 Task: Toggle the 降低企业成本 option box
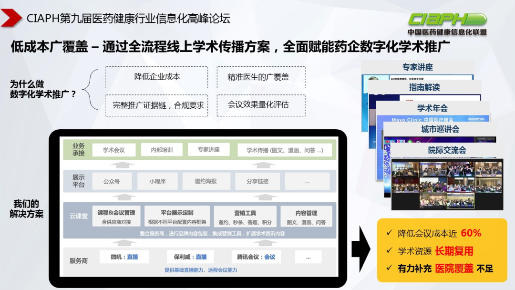[x=156, y=77]
